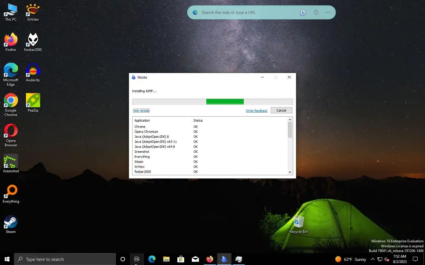Open more options in Edge search widget

click(x=328, y=12)
